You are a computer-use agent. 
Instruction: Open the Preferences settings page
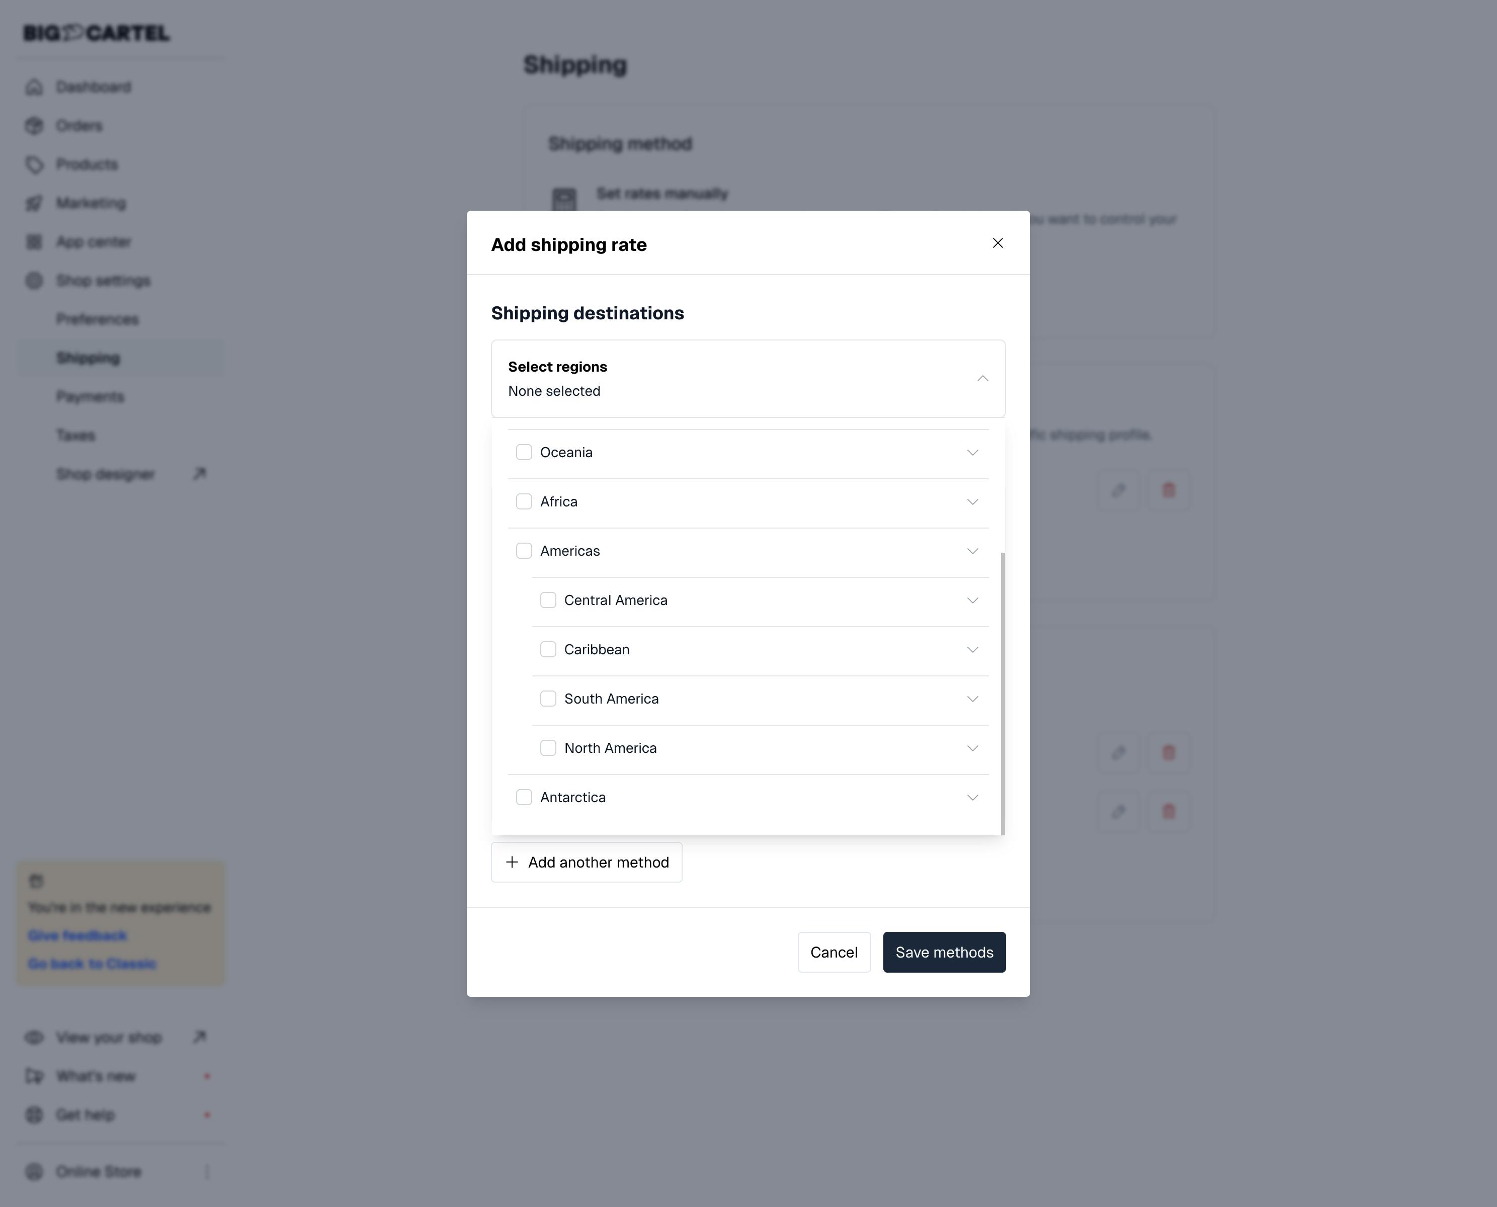click(98, 319)
